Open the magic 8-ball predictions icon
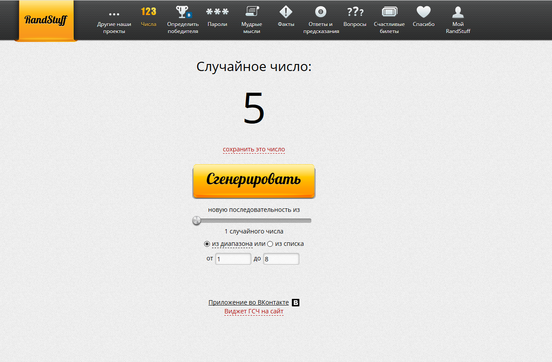 [x=321, y=12]
